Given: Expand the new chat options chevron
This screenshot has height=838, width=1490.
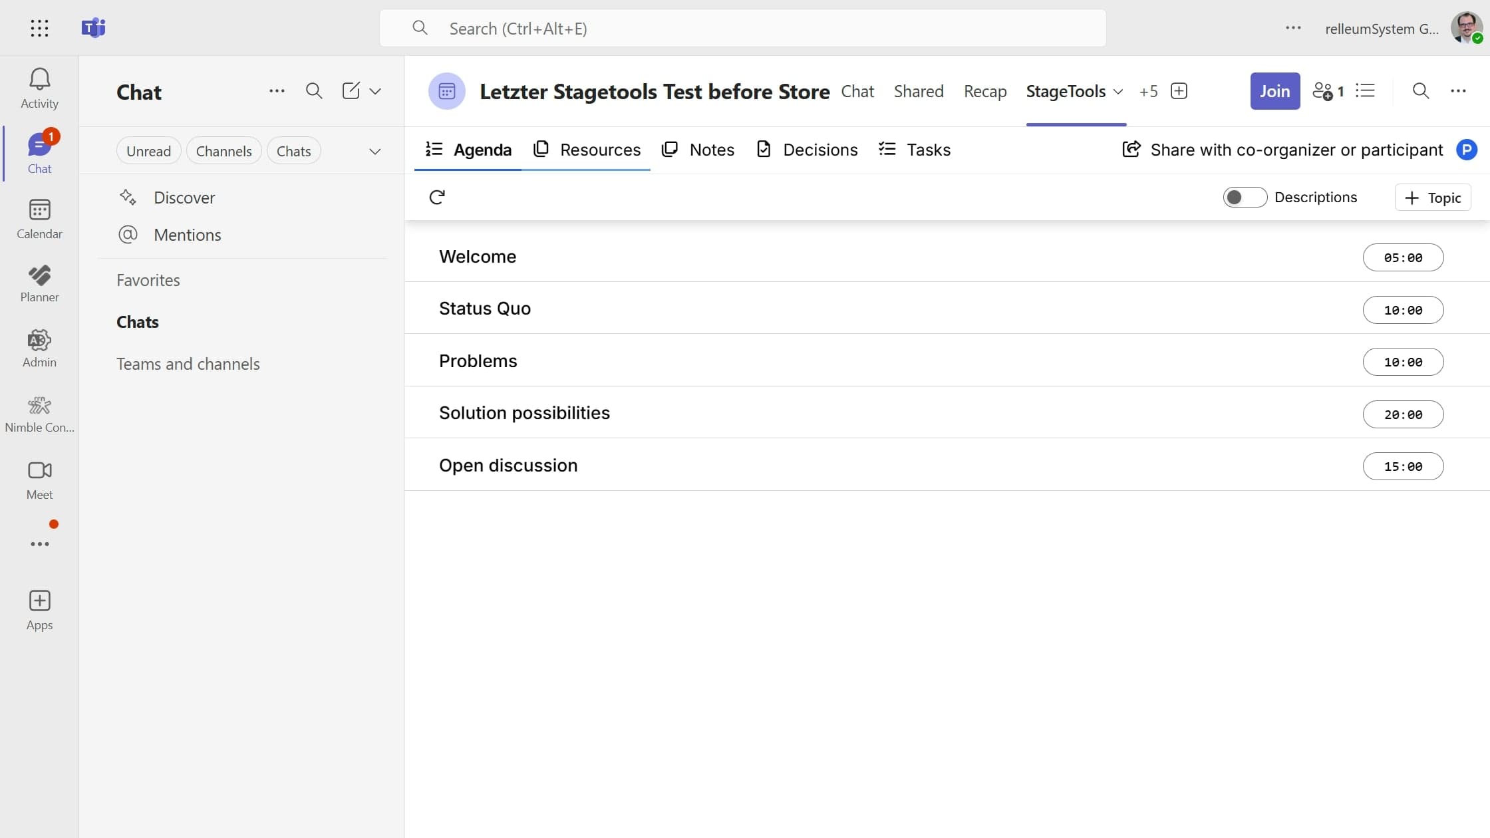Looking at the screenshot, I should 375,91.
